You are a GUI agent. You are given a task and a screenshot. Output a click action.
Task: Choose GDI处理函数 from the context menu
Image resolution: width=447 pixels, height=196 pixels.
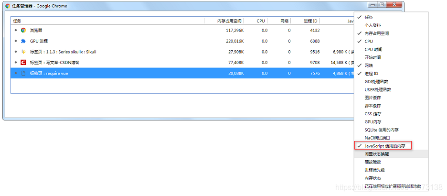point(391,82)
